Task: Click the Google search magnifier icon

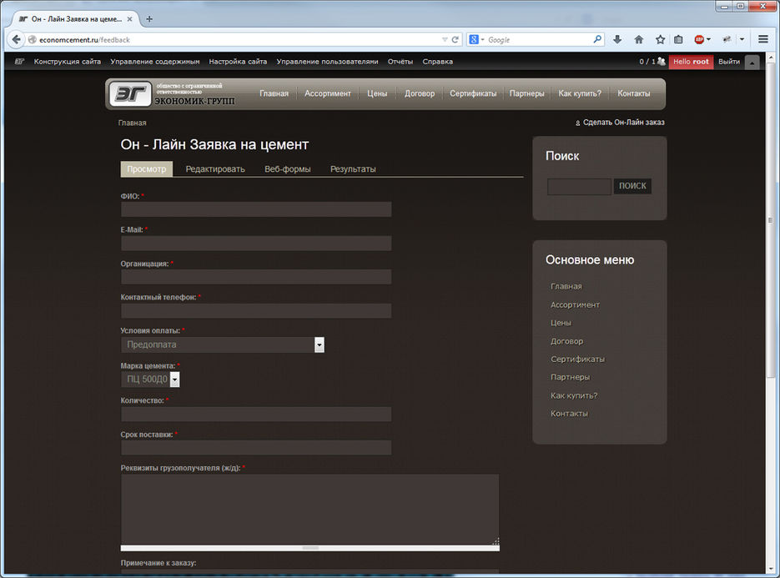Action: pyautogui.click(x=597, y=39)
